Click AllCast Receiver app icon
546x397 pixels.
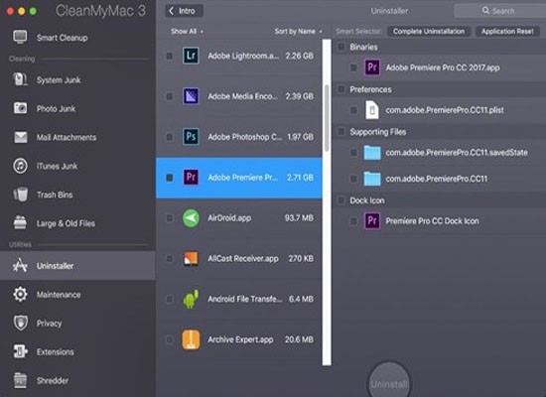[191, 258]
